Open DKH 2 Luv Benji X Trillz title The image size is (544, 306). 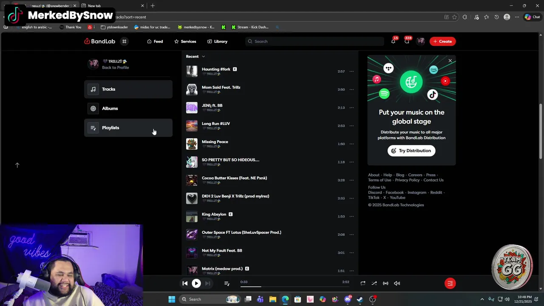tap(235, 196)
